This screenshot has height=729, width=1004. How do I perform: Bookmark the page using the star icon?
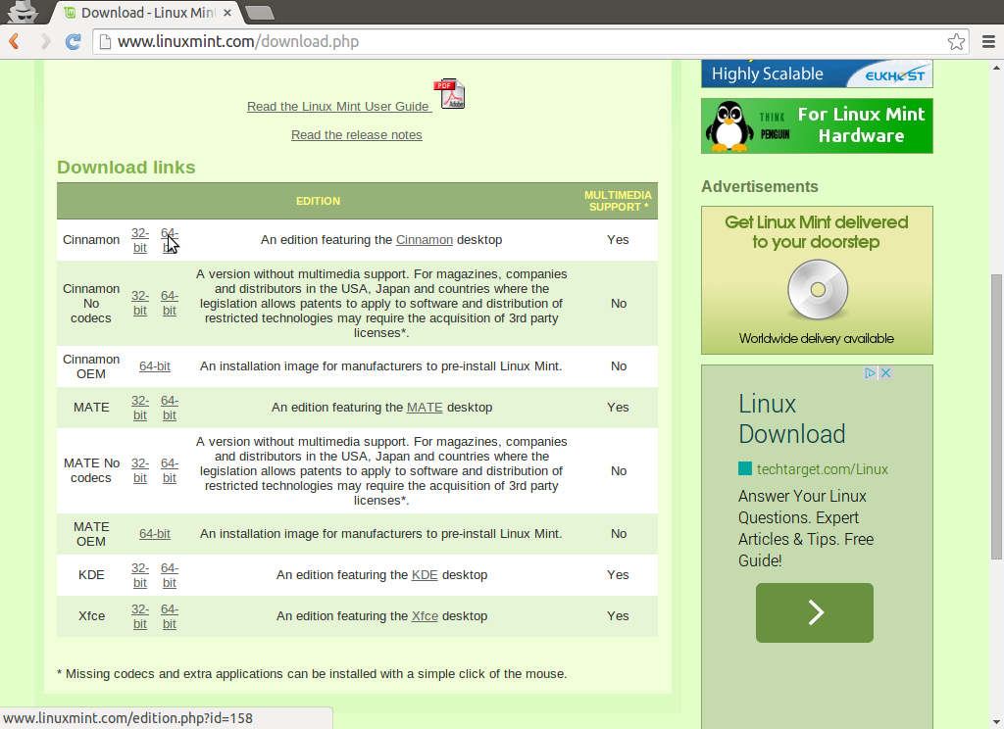pos(958,41)
